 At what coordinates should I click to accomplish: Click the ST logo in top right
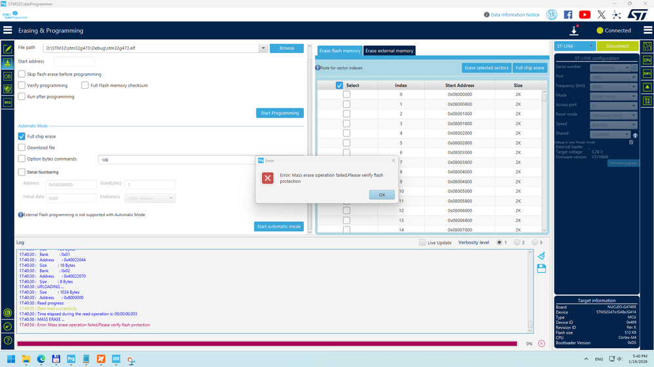(x=638, y=14)
